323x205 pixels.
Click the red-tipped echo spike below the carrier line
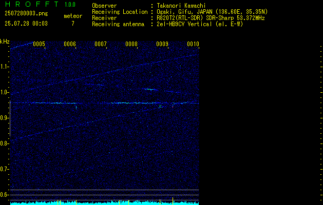click(x=173, y=106)
